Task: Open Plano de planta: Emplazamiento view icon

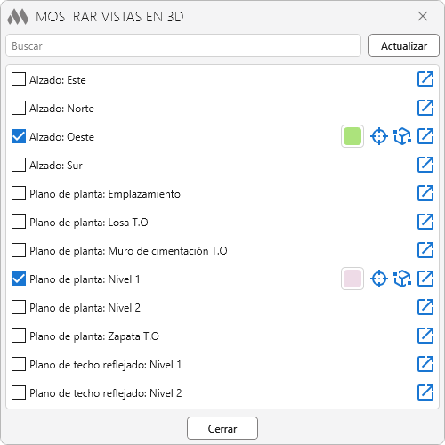Action: [x=425, y=193]
